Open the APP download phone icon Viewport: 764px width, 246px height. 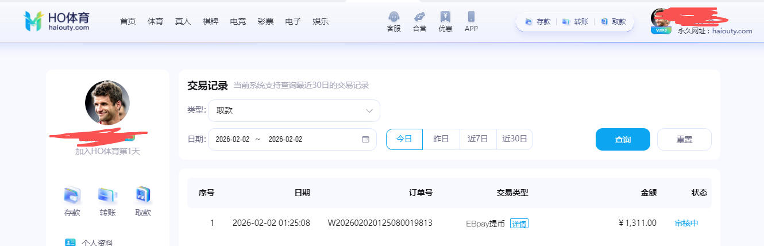coord(471,17)
